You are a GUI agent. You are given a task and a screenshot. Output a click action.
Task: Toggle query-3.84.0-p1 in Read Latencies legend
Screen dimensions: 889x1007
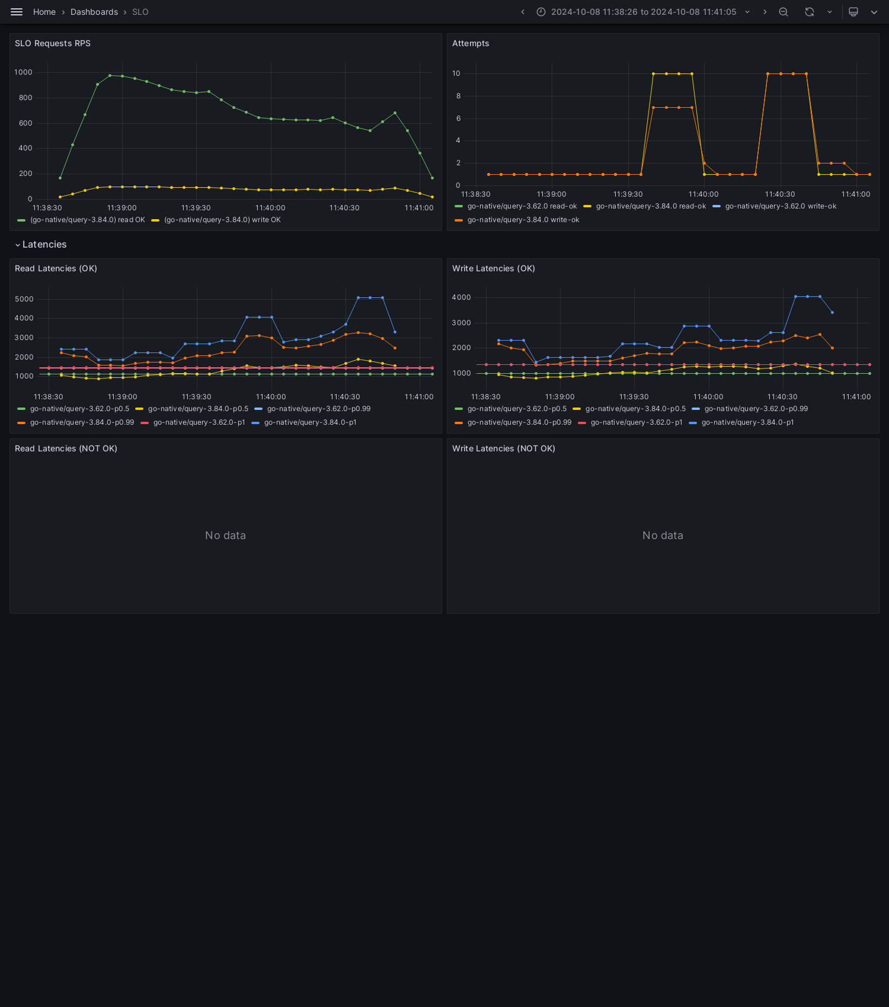click(x=310, y=422)
